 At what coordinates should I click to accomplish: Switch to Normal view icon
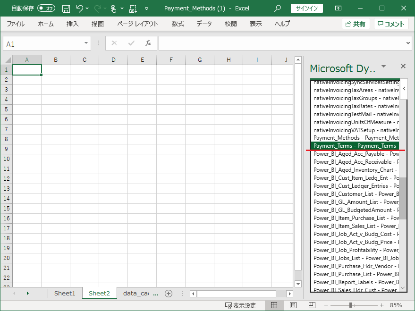[274, 305]
